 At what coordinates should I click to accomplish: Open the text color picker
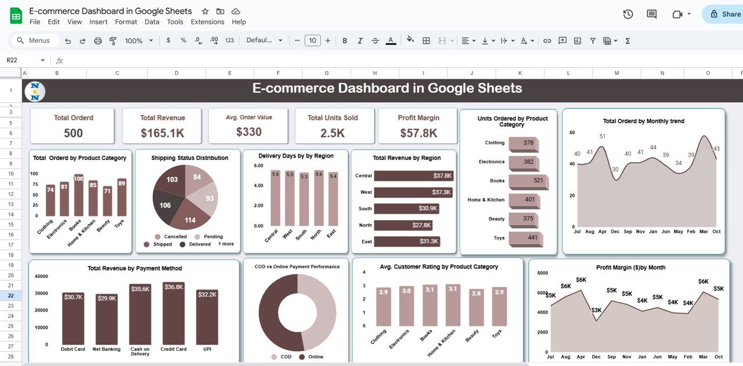[391, 41]
